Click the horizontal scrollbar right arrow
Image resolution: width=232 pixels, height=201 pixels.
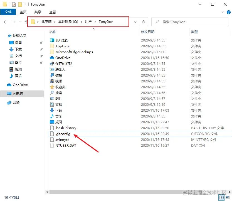click(x=229, y=192)
